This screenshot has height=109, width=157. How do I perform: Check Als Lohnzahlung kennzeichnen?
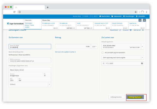coord(102,52)
